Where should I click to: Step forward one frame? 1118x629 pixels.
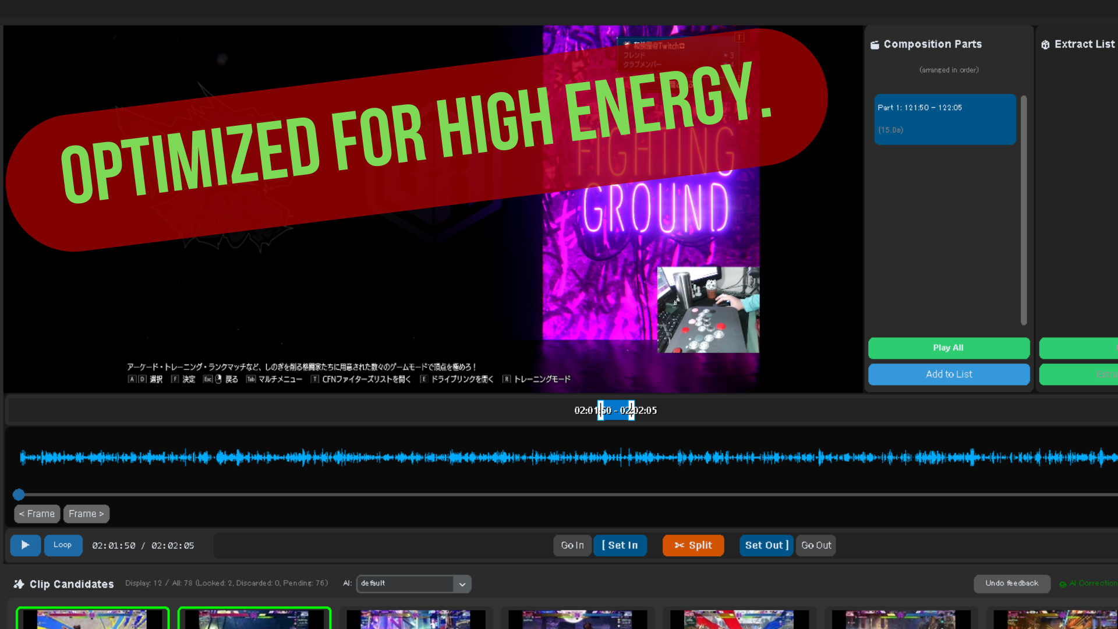(x=86, y=514)
